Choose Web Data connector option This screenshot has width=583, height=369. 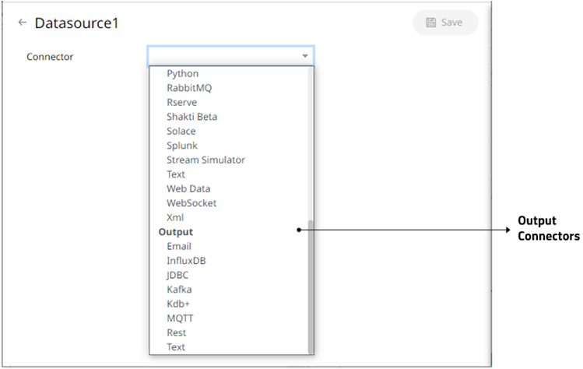click(x=188, y=188)
